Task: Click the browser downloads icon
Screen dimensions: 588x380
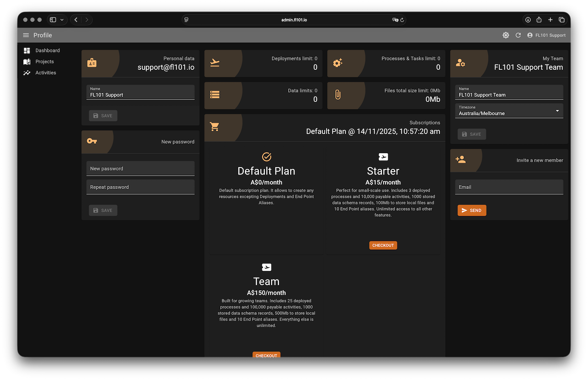Action: click(528, 20)
